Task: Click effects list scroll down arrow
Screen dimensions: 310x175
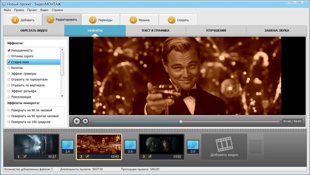Action: point(62,96)
